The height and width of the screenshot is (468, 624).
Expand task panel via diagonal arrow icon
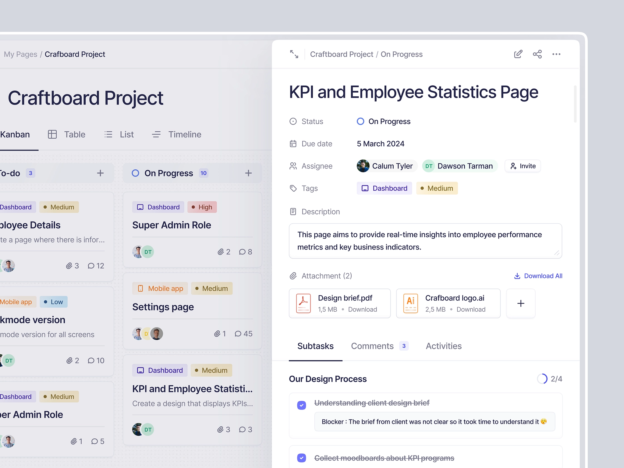(294, 54)
